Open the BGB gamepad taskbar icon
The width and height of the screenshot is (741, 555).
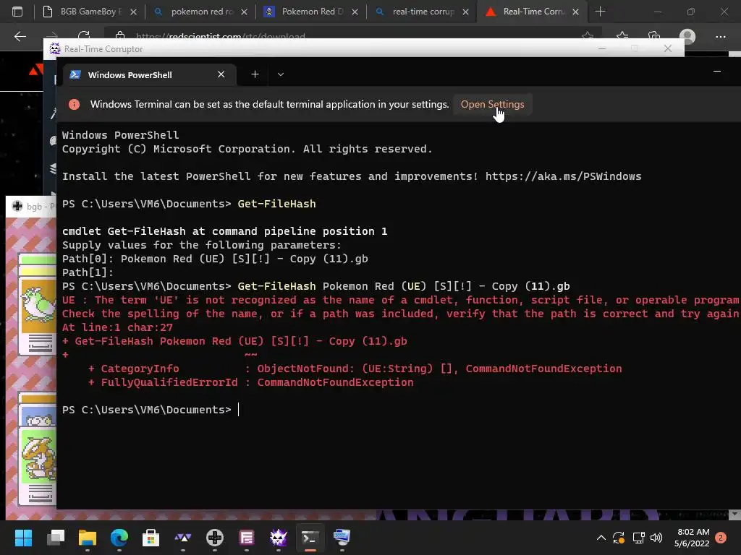click(214, 538)
